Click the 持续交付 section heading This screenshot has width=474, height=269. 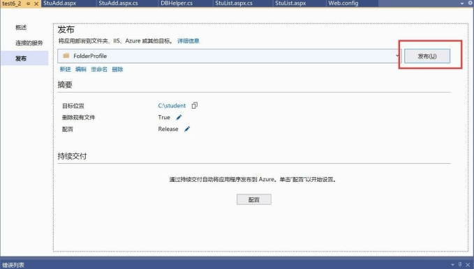click(72, 156)
